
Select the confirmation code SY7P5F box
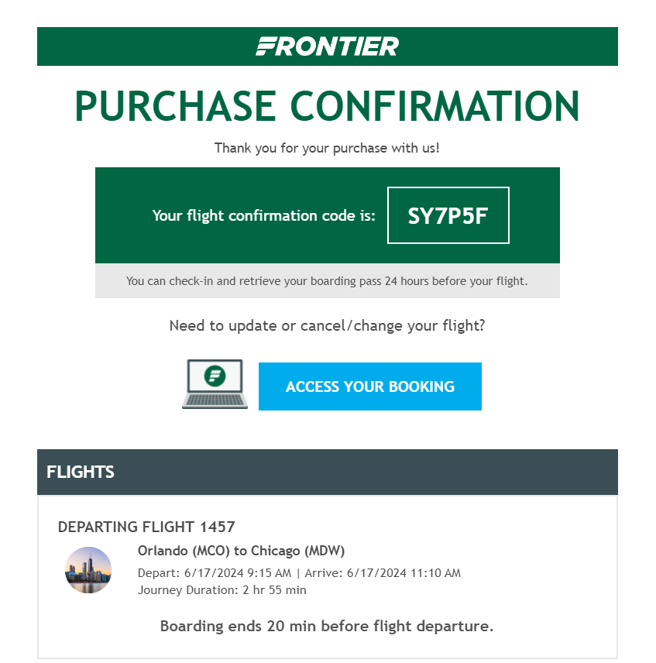[x=448, y=215]
